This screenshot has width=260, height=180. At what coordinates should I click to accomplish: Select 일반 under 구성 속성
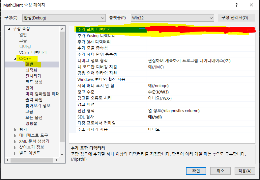point(23,35)
